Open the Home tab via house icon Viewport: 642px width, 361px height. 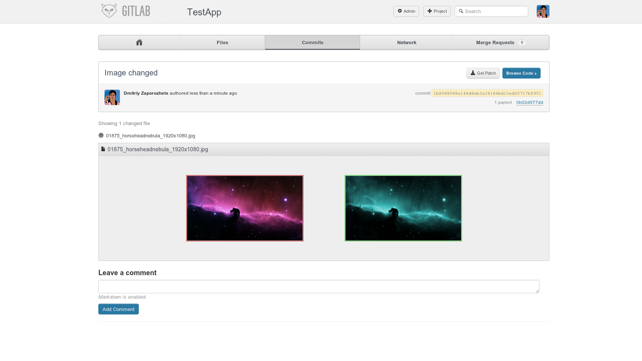[139, 42]
